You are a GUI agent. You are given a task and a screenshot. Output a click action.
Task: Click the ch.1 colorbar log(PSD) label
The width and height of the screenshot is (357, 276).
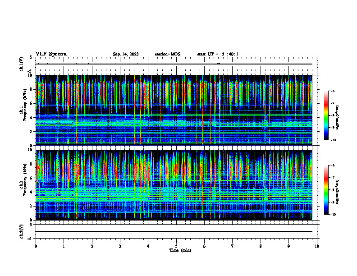(338, 117)
